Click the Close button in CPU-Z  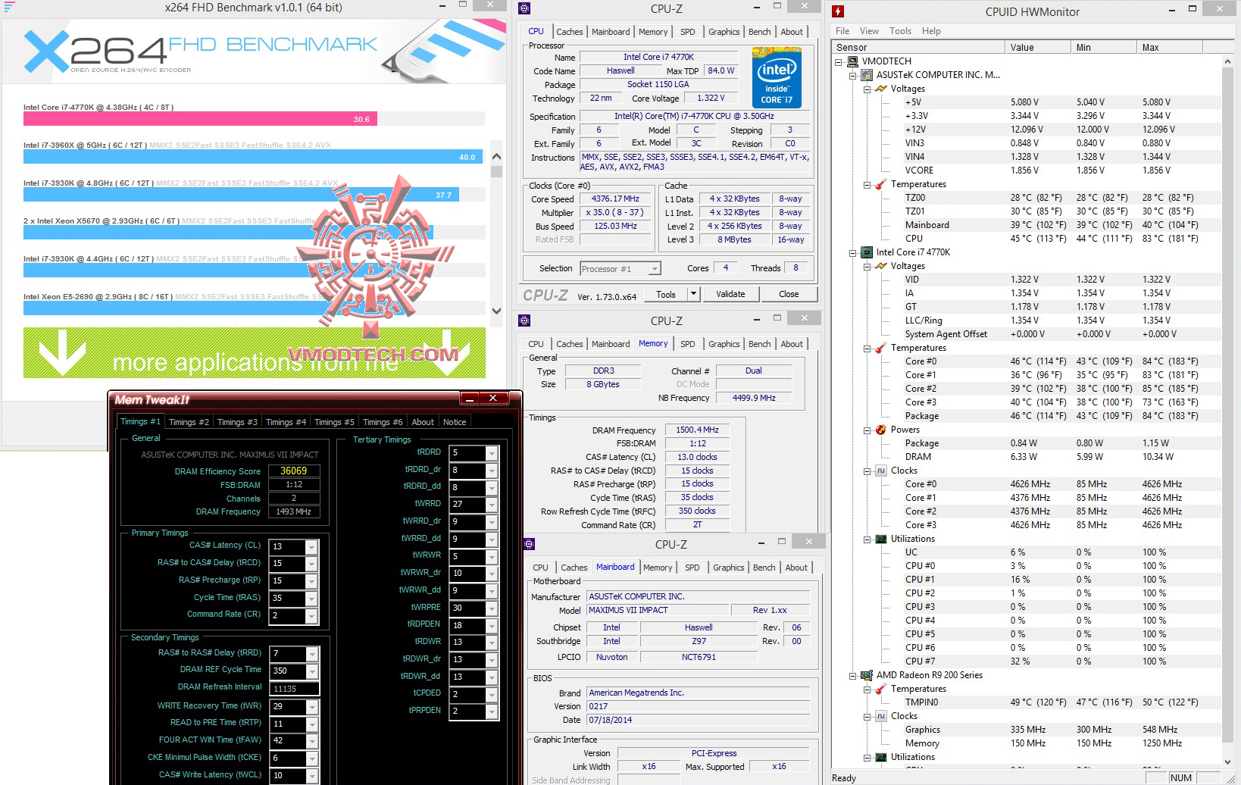789,294
